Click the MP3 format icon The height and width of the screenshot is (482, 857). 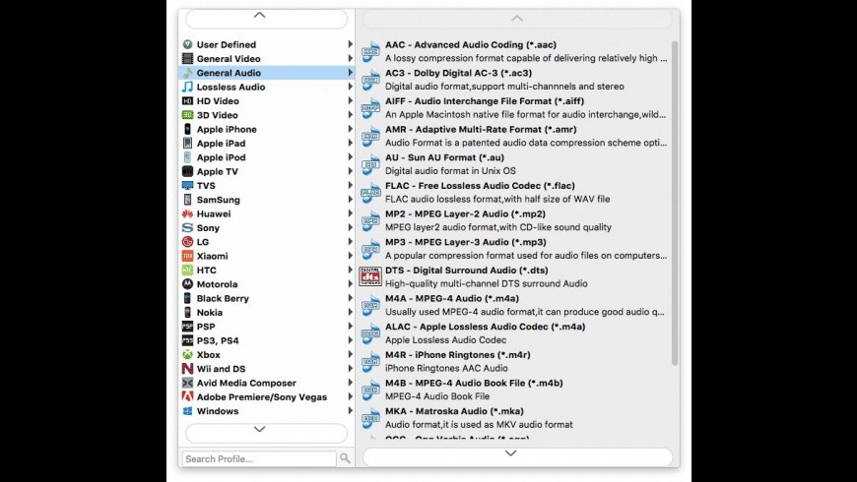(x=370, y=249)
